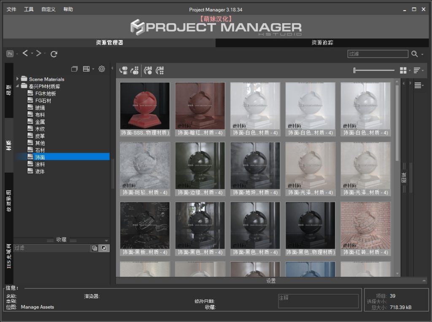Viewport: 432px width, 322px height.
Task: Toggle the second favorites filter button
Action: [103, 248]
